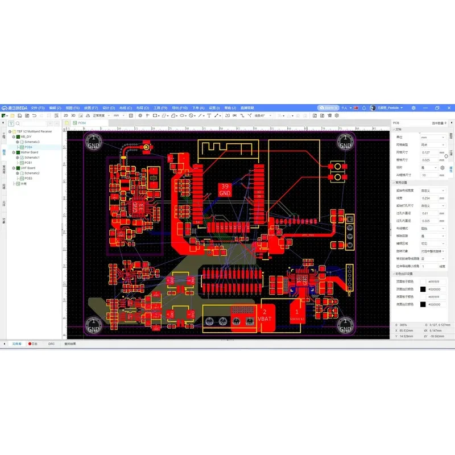The image size is (455, 455).
Task: Click the top board white color swatch
Action: tap(423, 282)
